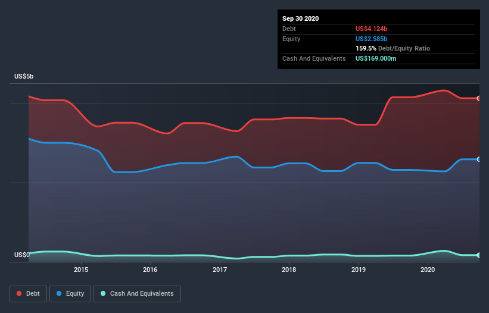Select the Debt endpoint marker on chart
The width and height of the screenshot is (489, 313).
[x=479, y=98]
